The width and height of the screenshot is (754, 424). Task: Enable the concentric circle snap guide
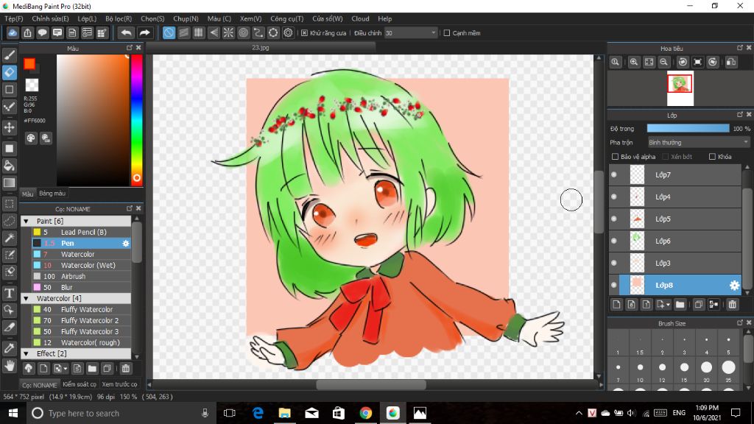pyautogui.click(x=243, y=32)
